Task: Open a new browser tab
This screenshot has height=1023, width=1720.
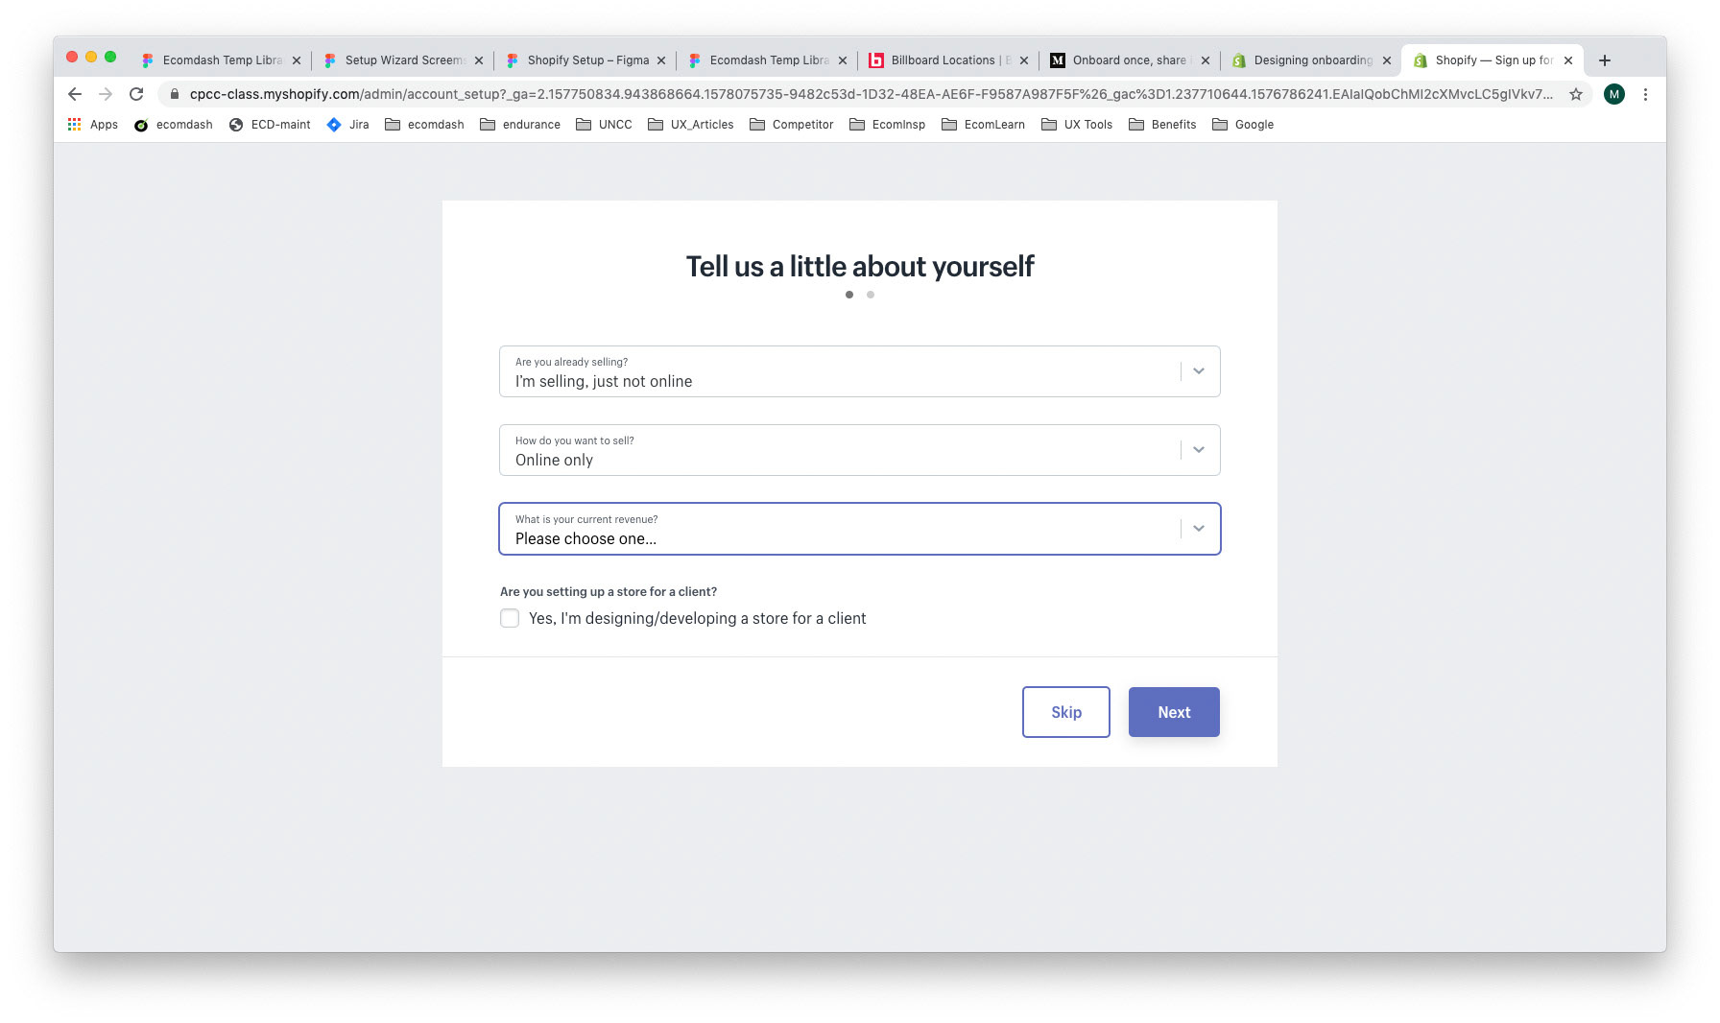Action: pyautogui.click(x=1604, y=60)
